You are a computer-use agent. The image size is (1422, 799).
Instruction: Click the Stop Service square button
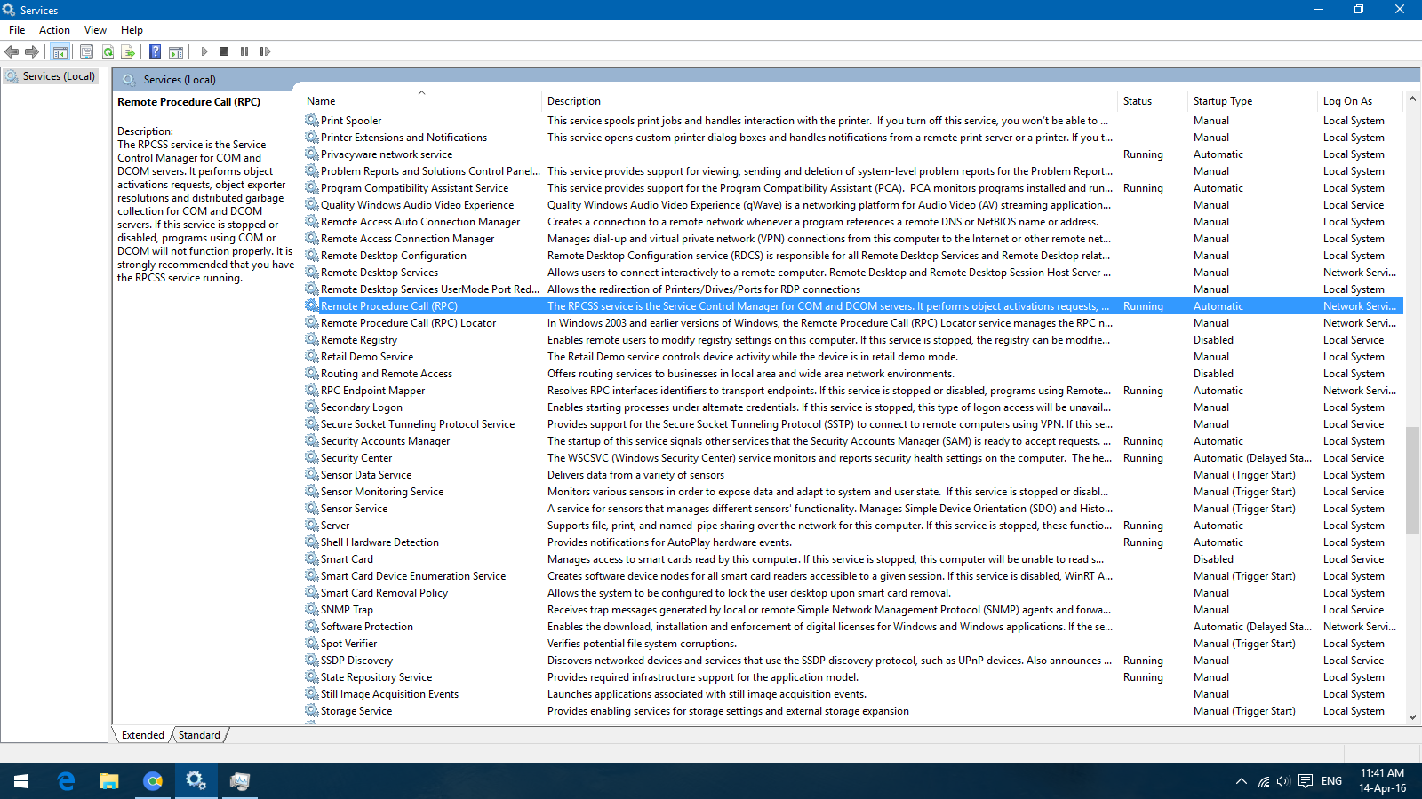click(224, 51)
